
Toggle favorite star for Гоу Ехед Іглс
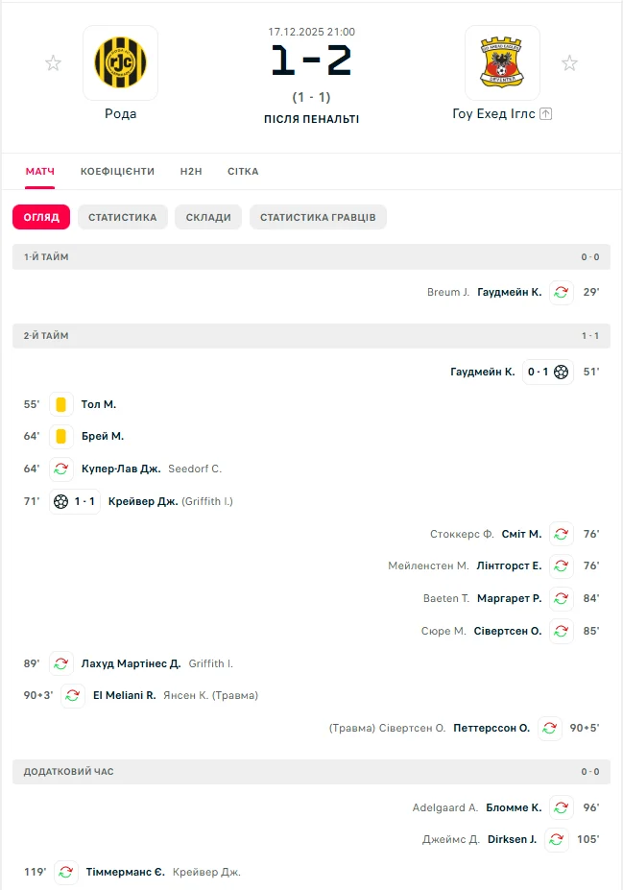tap(569, 63)
